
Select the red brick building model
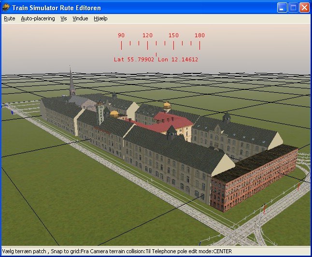pyautogui.click(x=255, y=179)
